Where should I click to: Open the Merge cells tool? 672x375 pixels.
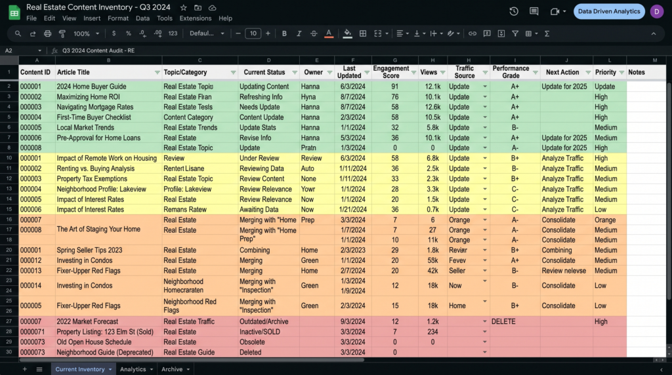[377, 33]
